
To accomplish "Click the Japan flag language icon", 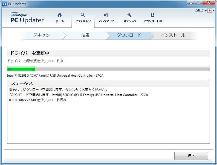I will click(209, 11).
